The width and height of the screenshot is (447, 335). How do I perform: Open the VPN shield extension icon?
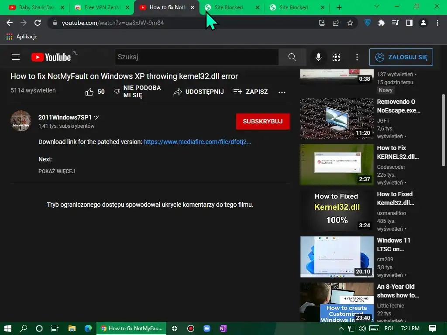(368, 23)
